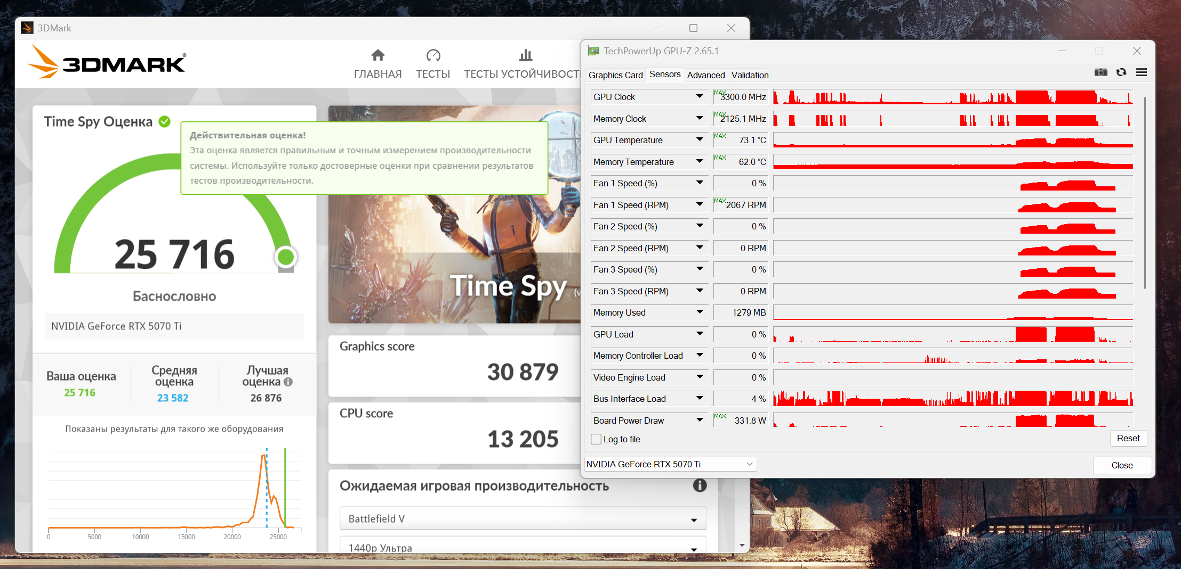
Task: Open the Fan 2 Speed (%) dropdown
Action: click(700, 226)
